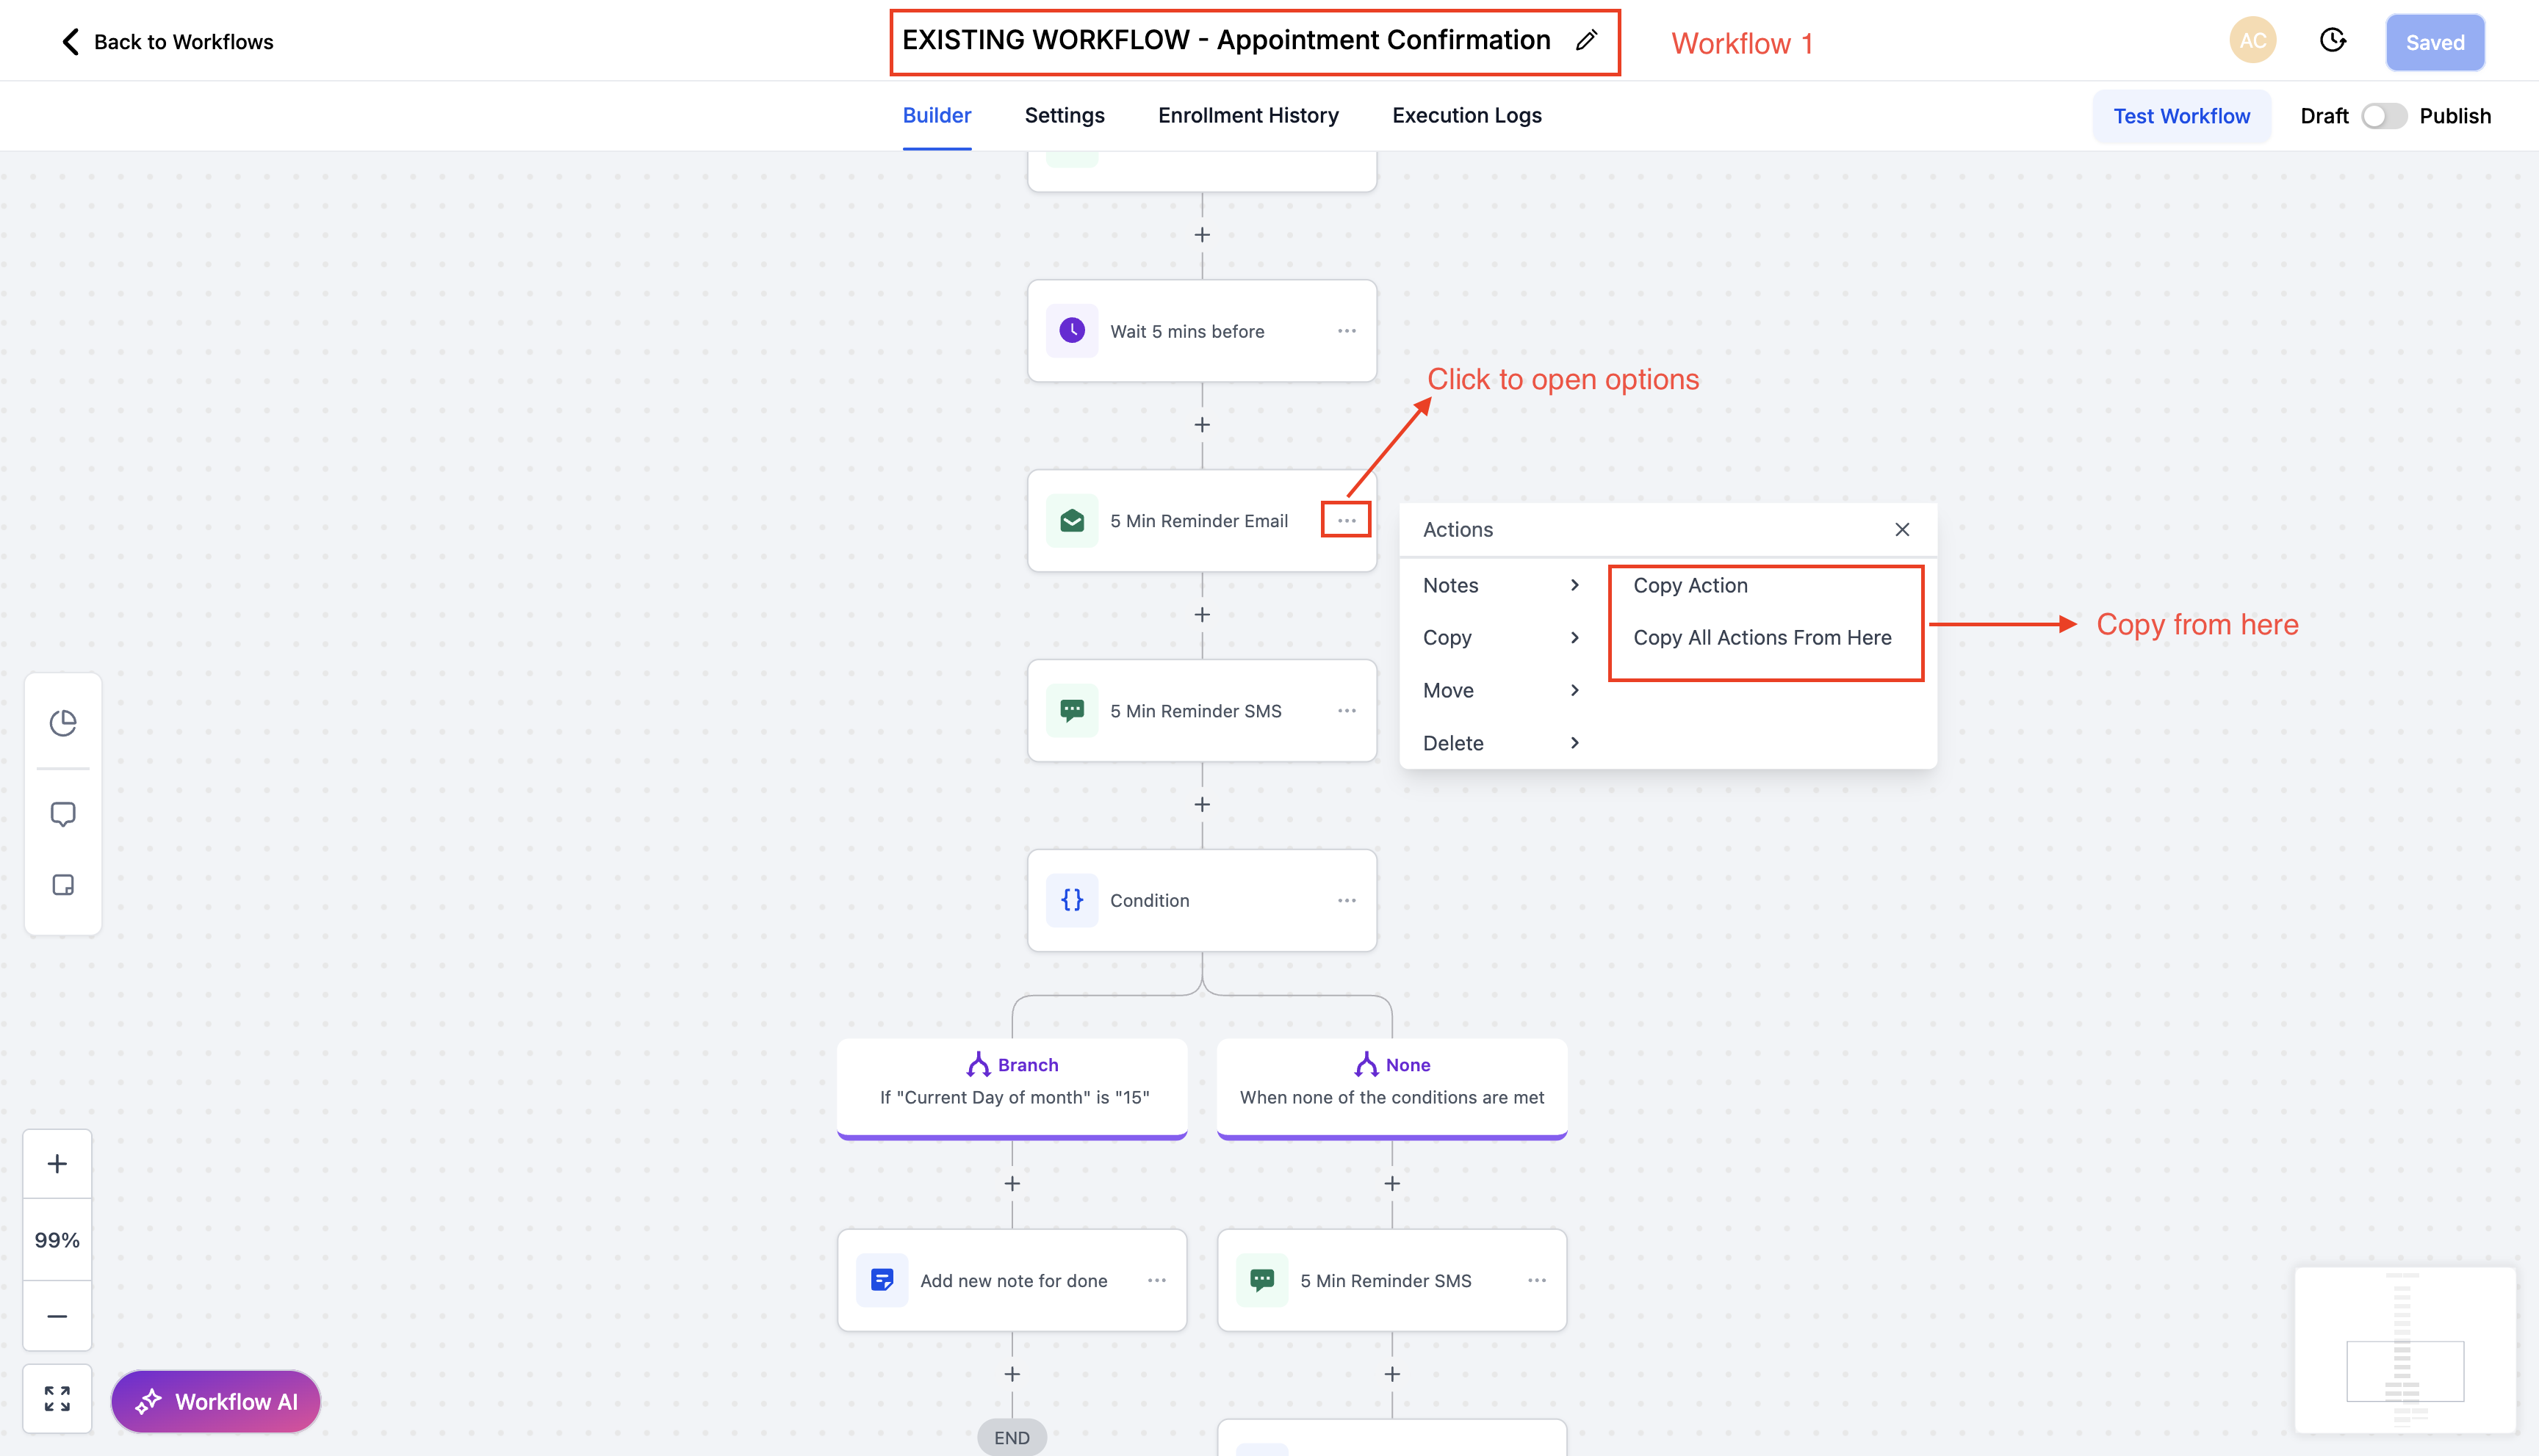Toggle workflow from Draft to Publish
Viewport: 2539px width, 1456px height.
[x=2383, y=116]
